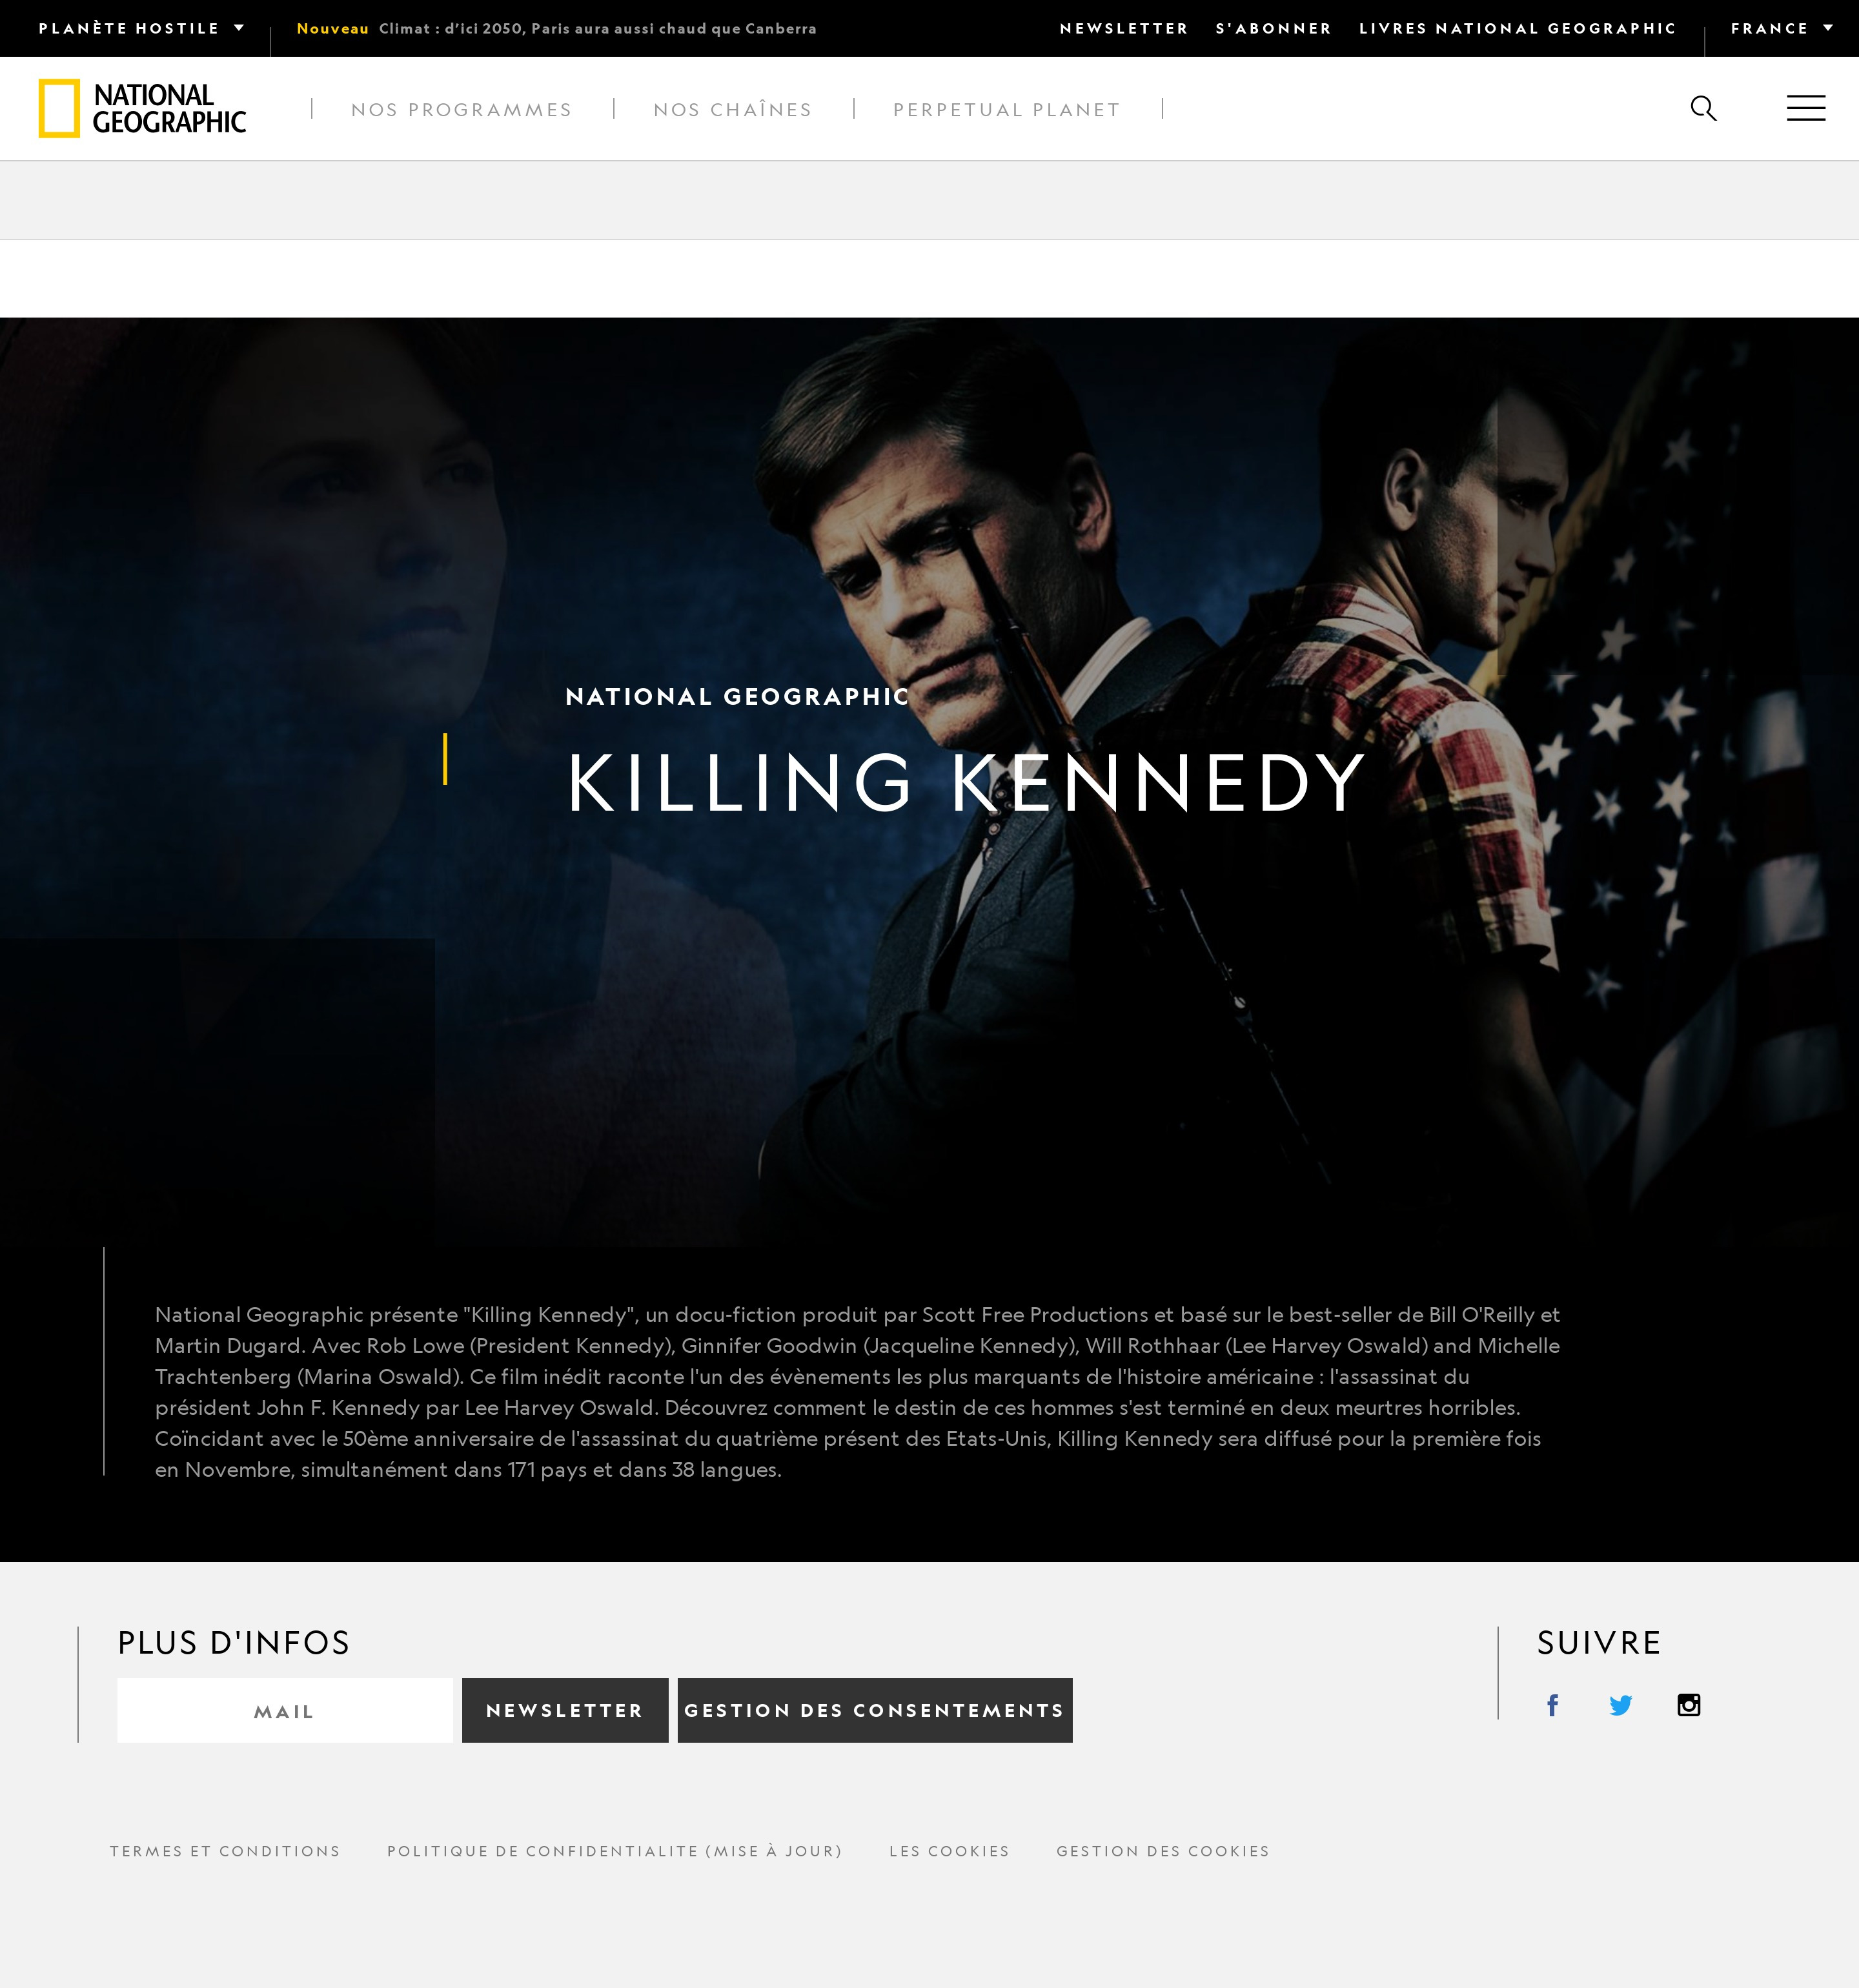This screenshot has height=1988, width=1859.
Task: Open Termes et Conditions footer link
Action: pyautogui.click(x=225, y=1851)
